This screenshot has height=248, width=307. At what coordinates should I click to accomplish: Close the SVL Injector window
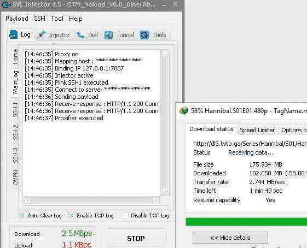coord(176,4)
